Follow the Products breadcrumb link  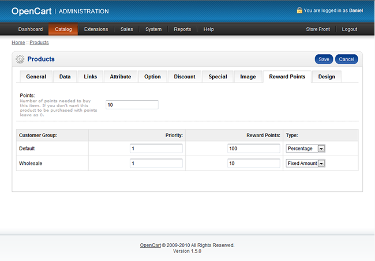pyautogui.click(x=39, y=43)
